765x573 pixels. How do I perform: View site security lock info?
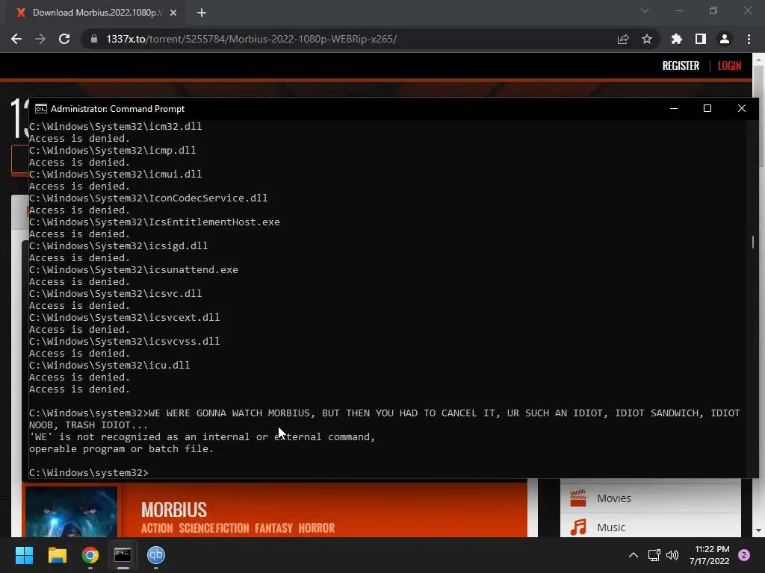pos(94,39)
